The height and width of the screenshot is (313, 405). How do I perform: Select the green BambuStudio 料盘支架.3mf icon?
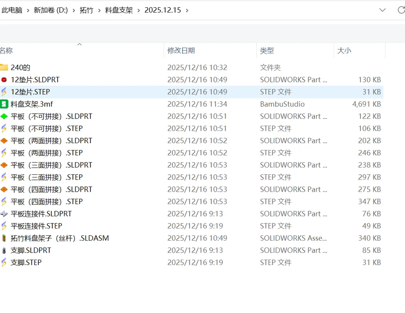(4, 104)
